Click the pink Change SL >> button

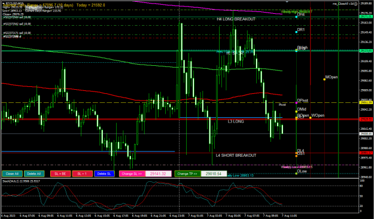pos(132,174)
